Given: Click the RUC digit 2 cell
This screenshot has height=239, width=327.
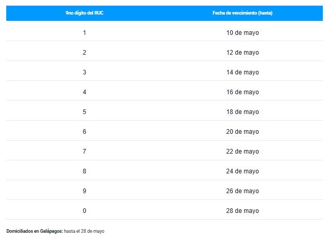Looking at the screenshot, I should pyautogui.click(x=84, y=53).
